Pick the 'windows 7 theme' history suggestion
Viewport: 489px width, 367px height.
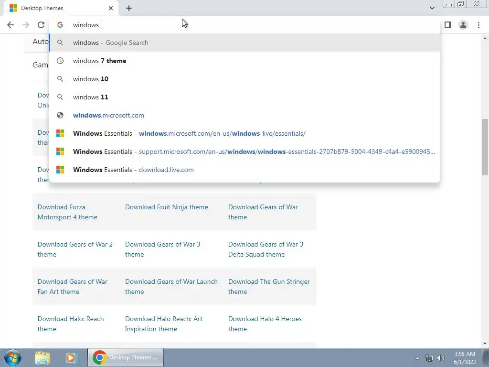coord(245,61)
